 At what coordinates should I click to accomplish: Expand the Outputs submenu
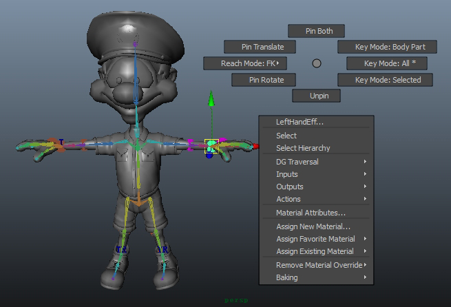pos(316,187)
